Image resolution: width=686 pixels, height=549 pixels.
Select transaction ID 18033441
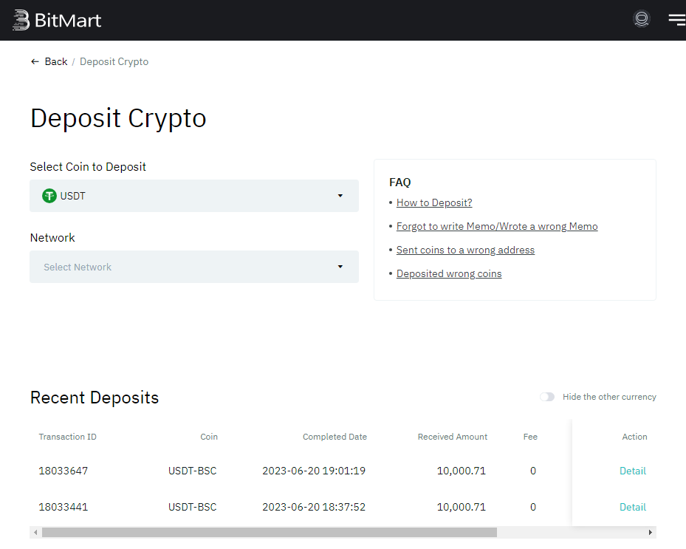coord(63,507)
